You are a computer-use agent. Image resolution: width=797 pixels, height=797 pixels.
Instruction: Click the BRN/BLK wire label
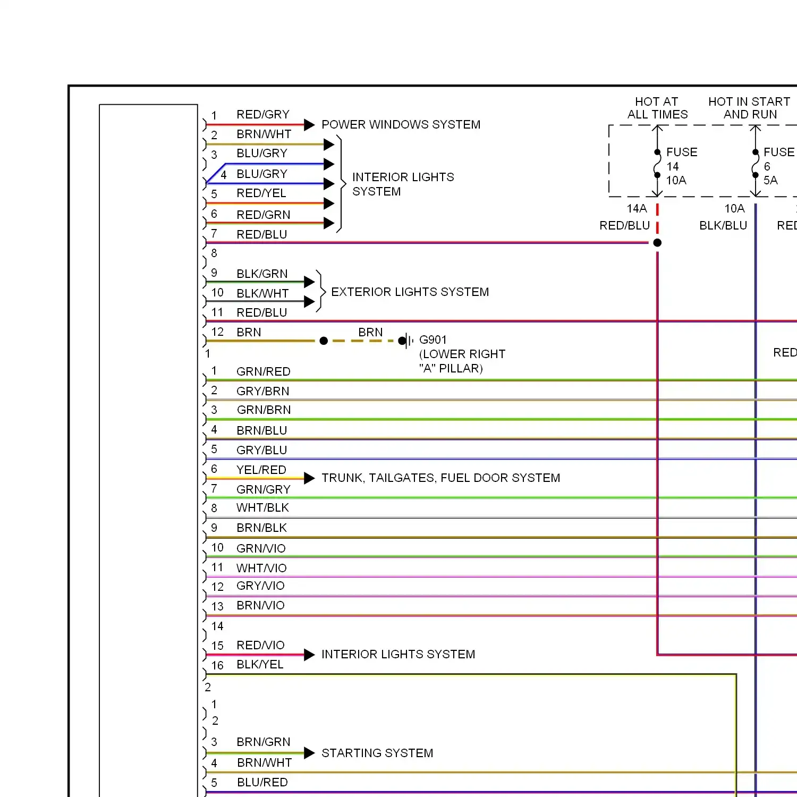(261, 528)
